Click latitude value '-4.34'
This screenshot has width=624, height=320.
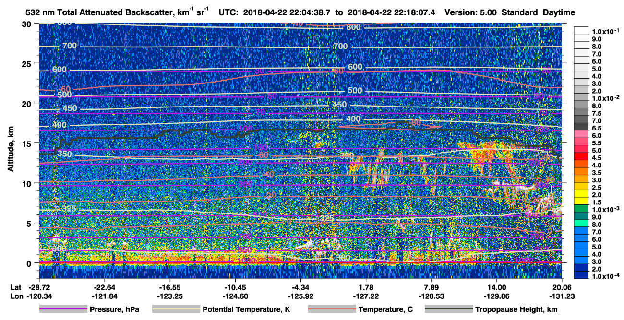point(300,287)
